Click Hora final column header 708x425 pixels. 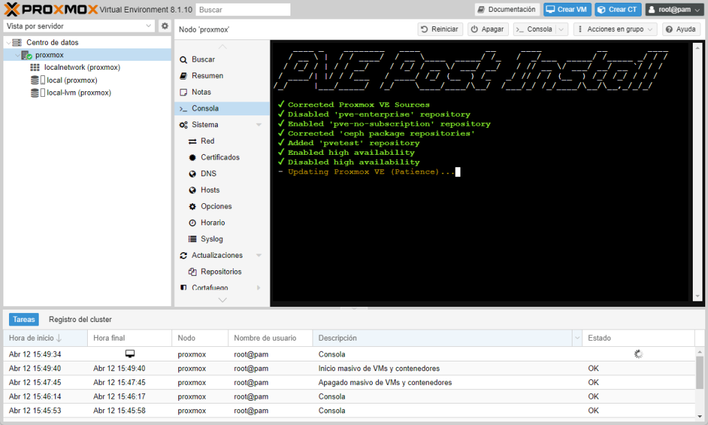pos(129,338)
